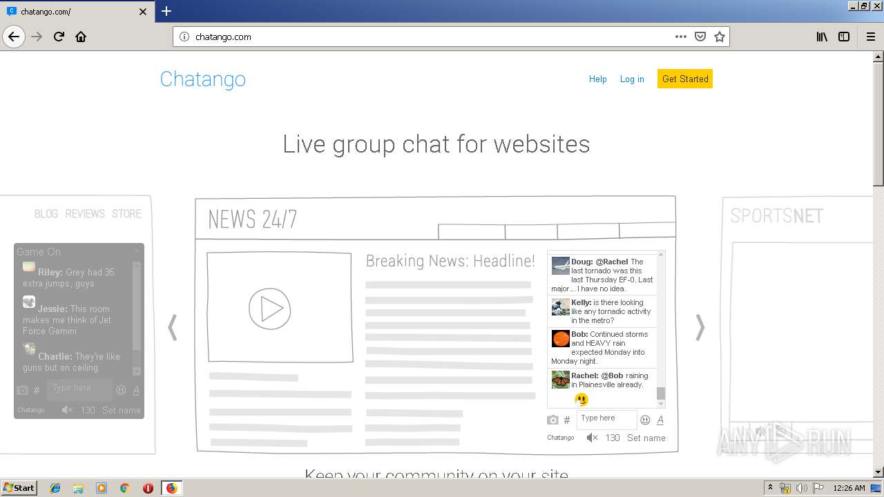This screenshot has width=884, height=497.
Task: Click the BLOG menu item
Action: 46,214
